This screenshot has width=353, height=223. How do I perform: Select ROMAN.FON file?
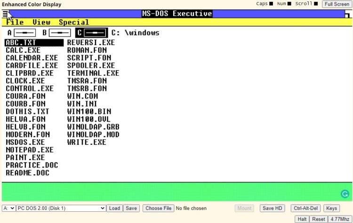pos(87,50)
